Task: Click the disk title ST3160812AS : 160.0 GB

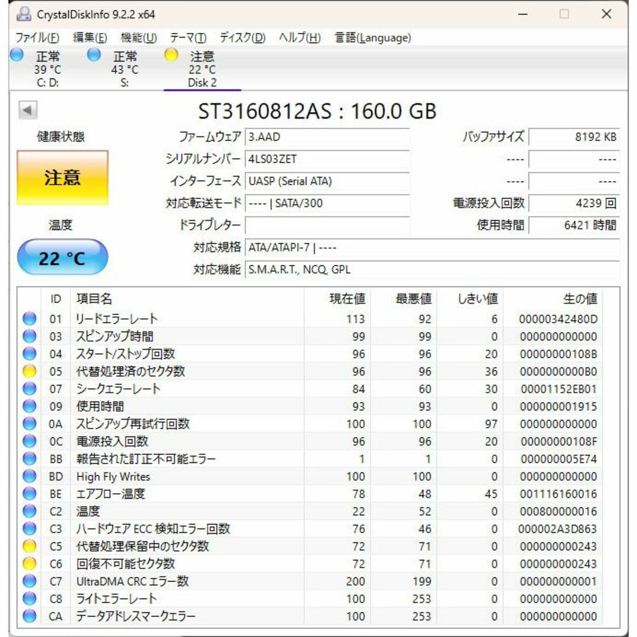Action: [x=317, y=111]
